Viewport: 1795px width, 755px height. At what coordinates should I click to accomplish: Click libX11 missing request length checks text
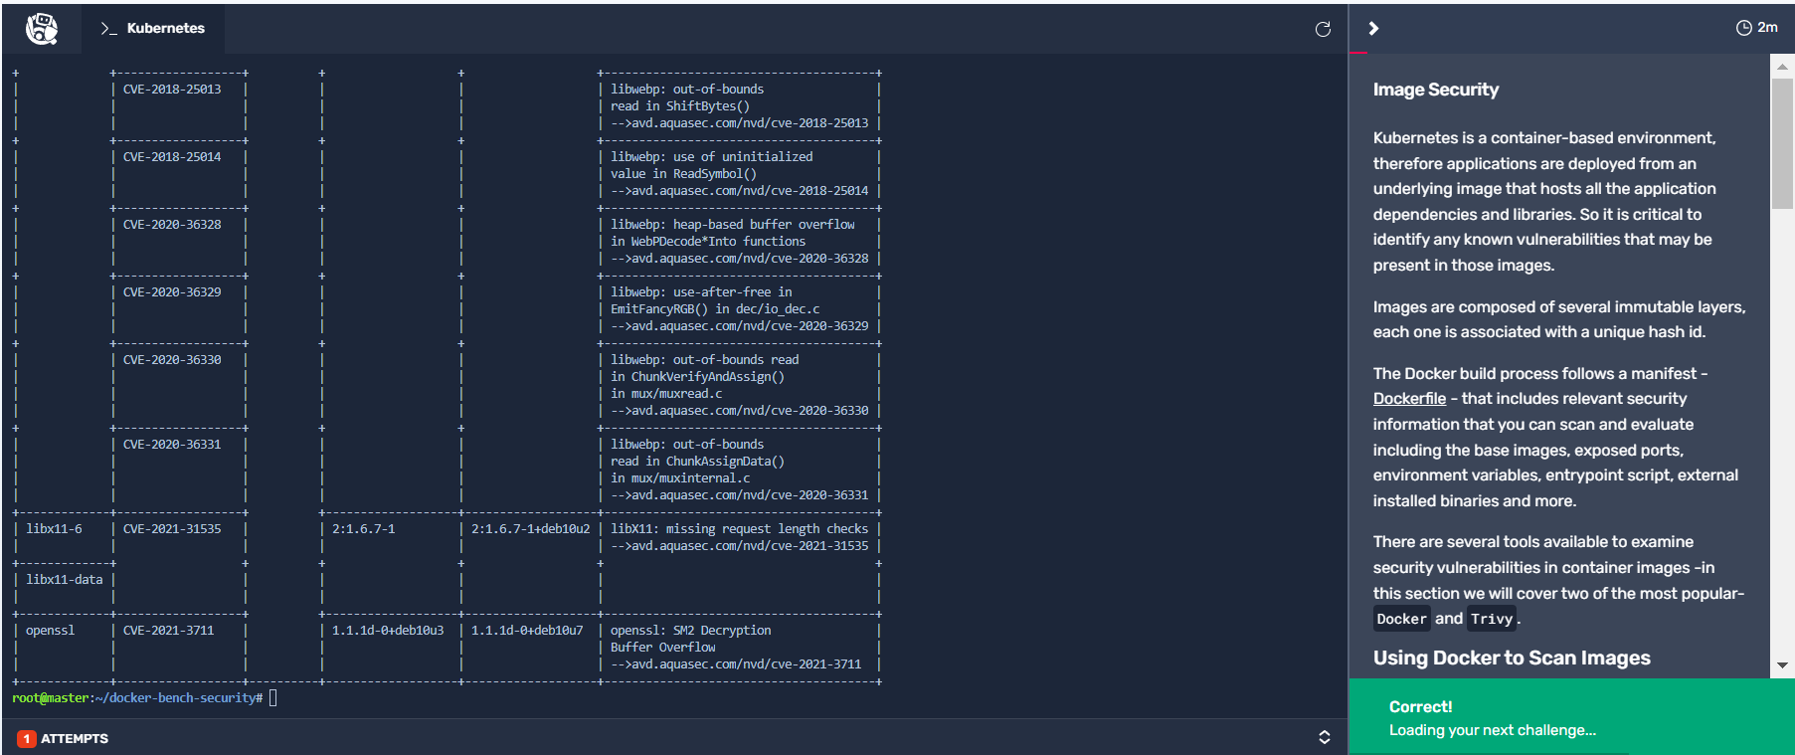click(x=739, y=529)
